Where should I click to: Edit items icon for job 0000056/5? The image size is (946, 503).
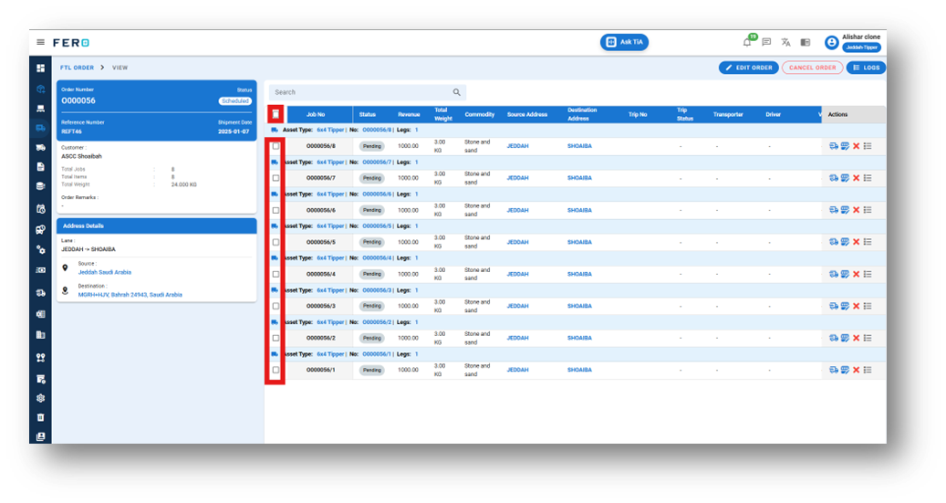point(845,242)
